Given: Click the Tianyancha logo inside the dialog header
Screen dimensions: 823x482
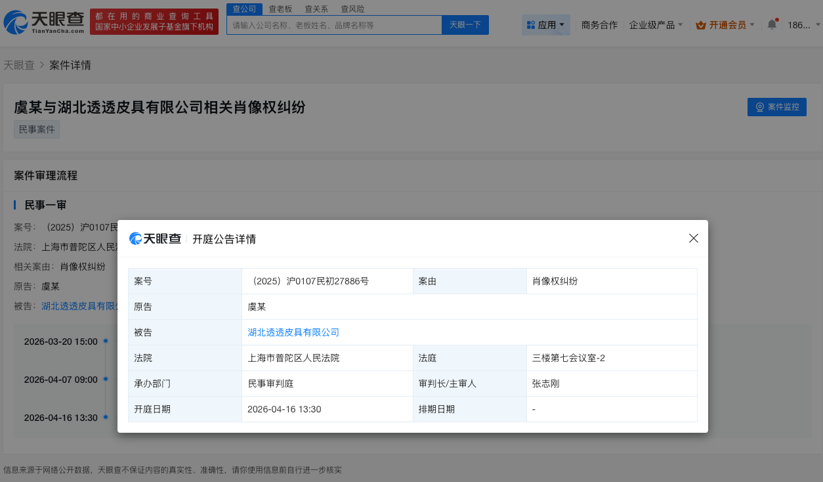Looking at the screenshot, I should (x=155, y=238).
